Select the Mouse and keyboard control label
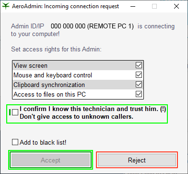This screenshot has height=174, width=188. [53, 75]
